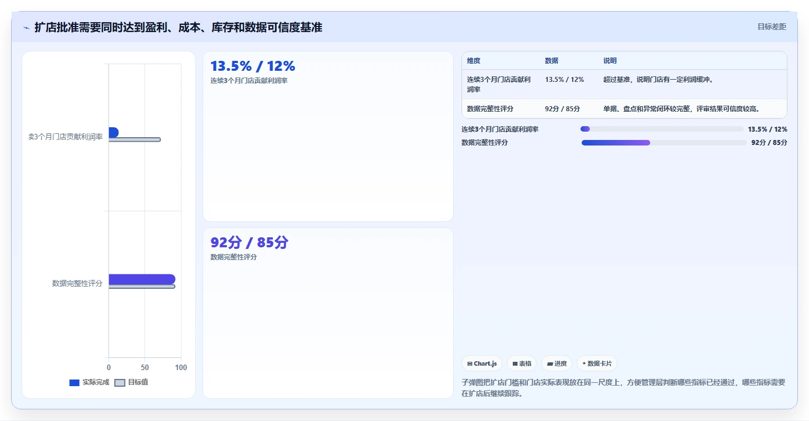Click the footnote paragraph starting with 子弹图
The image size is (809, 421).
pos(624,388)
